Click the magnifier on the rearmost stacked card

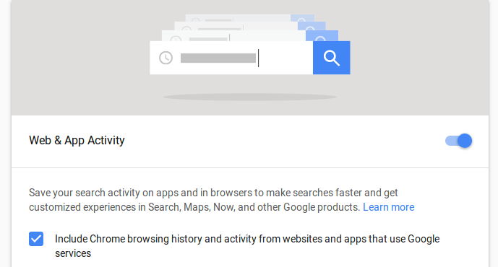[301, 20]
